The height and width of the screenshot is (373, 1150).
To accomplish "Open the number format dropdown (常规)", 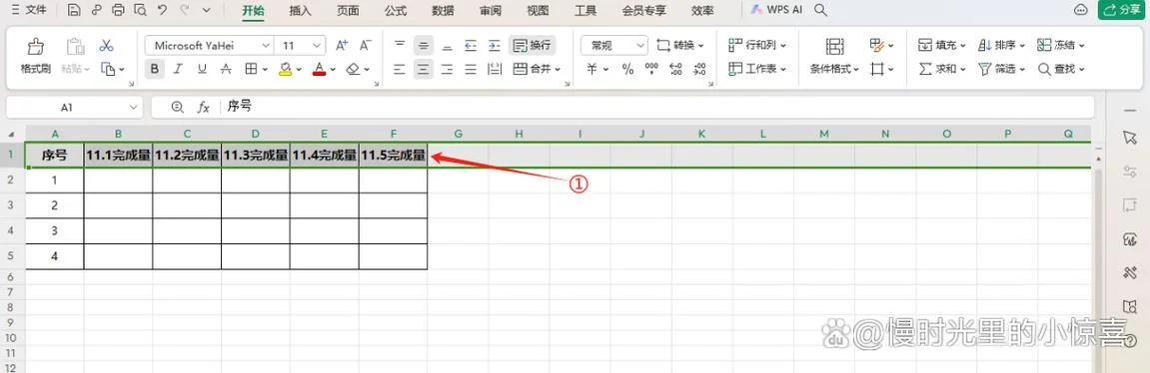I will (x=640, y=46).
